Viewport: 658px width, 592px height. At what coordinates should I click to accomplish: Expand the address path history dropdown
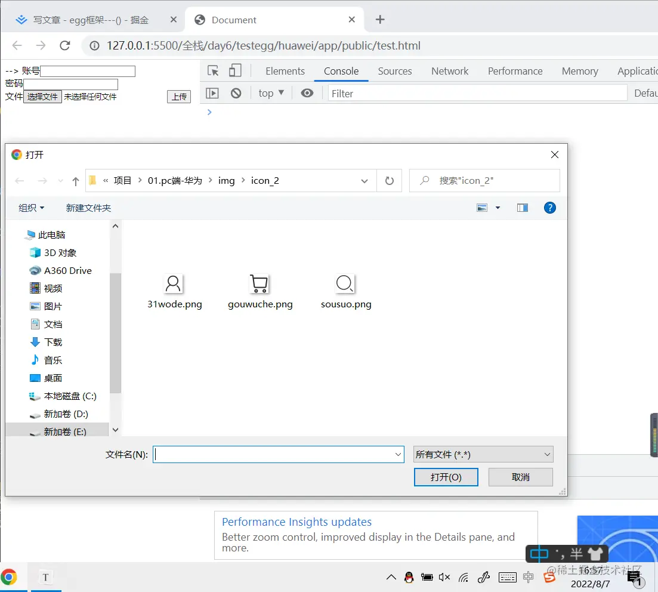364,181
